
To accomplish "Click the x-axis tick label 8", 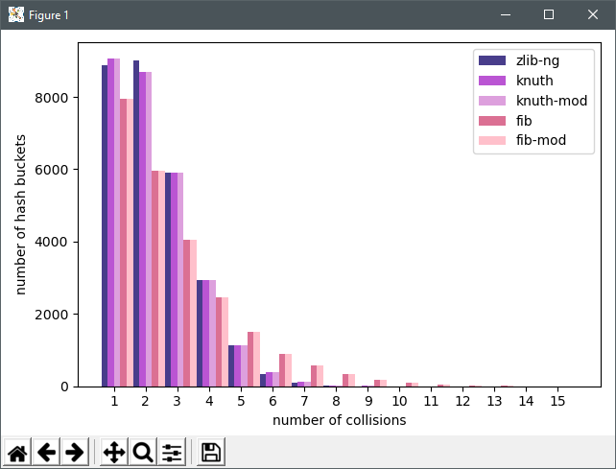I will point(336,401).
